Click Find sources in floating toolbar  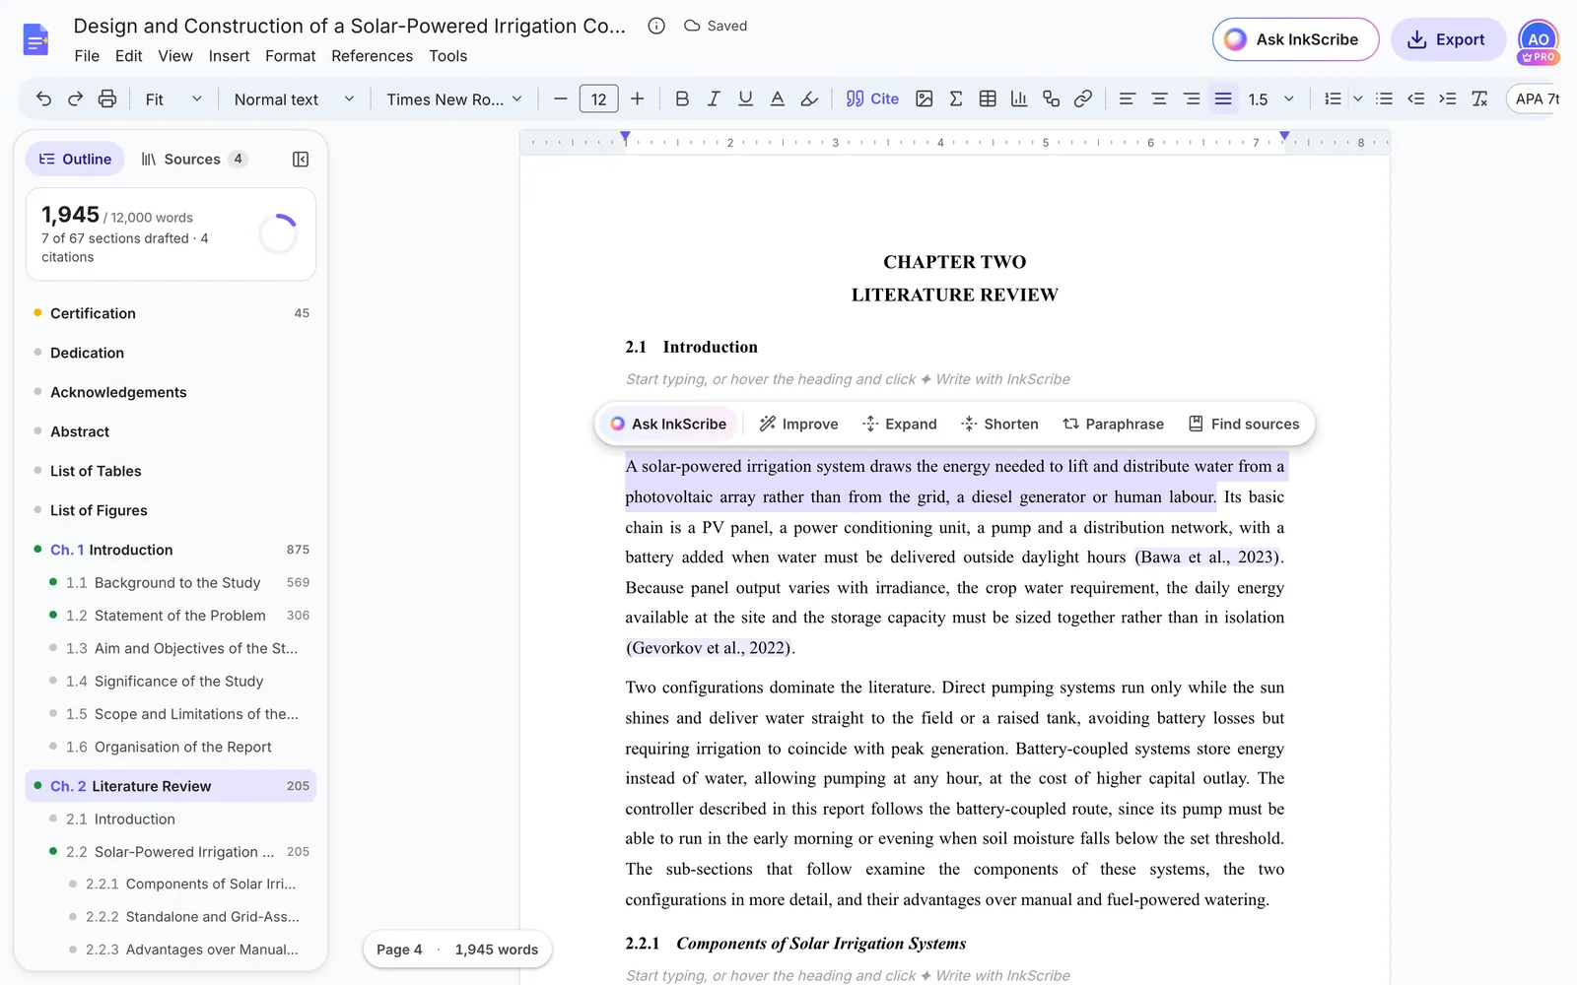pyautogui.click(x=1244, y=424)
